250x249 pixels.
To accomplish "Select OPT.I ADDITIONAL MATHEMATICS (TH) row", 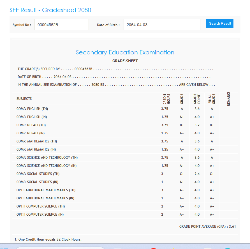I will (46, 190).
